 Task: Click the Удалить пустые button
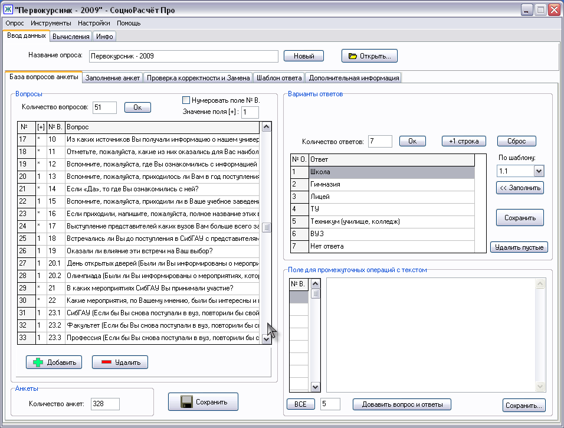pyautogui.click(x=519, y=247)
